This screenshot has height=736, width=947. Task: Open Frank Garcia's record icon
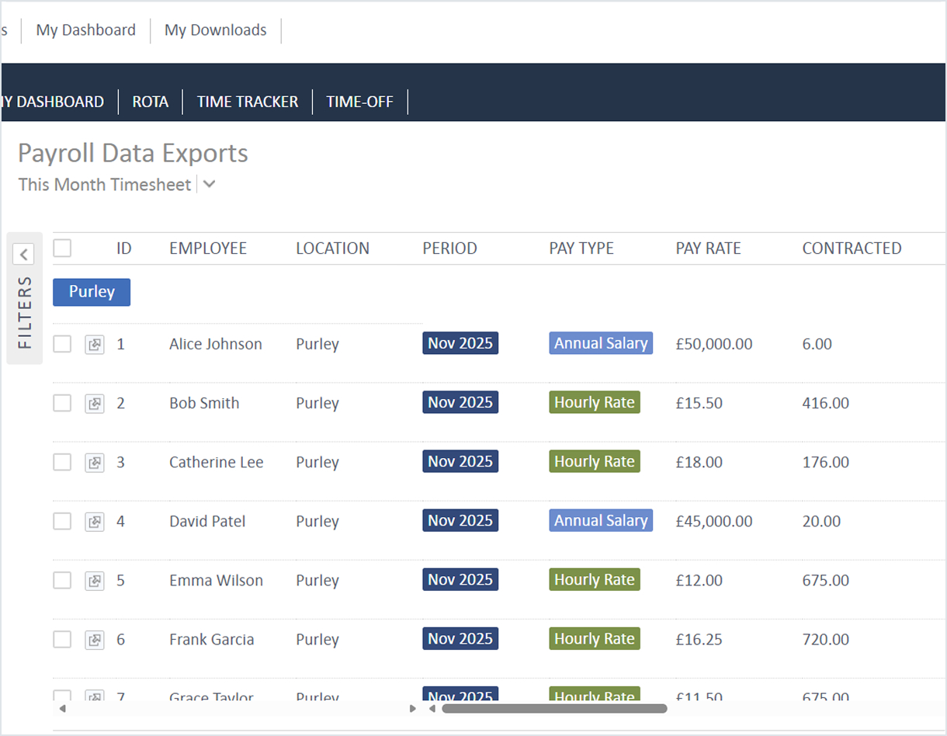[x=94, y=639]
